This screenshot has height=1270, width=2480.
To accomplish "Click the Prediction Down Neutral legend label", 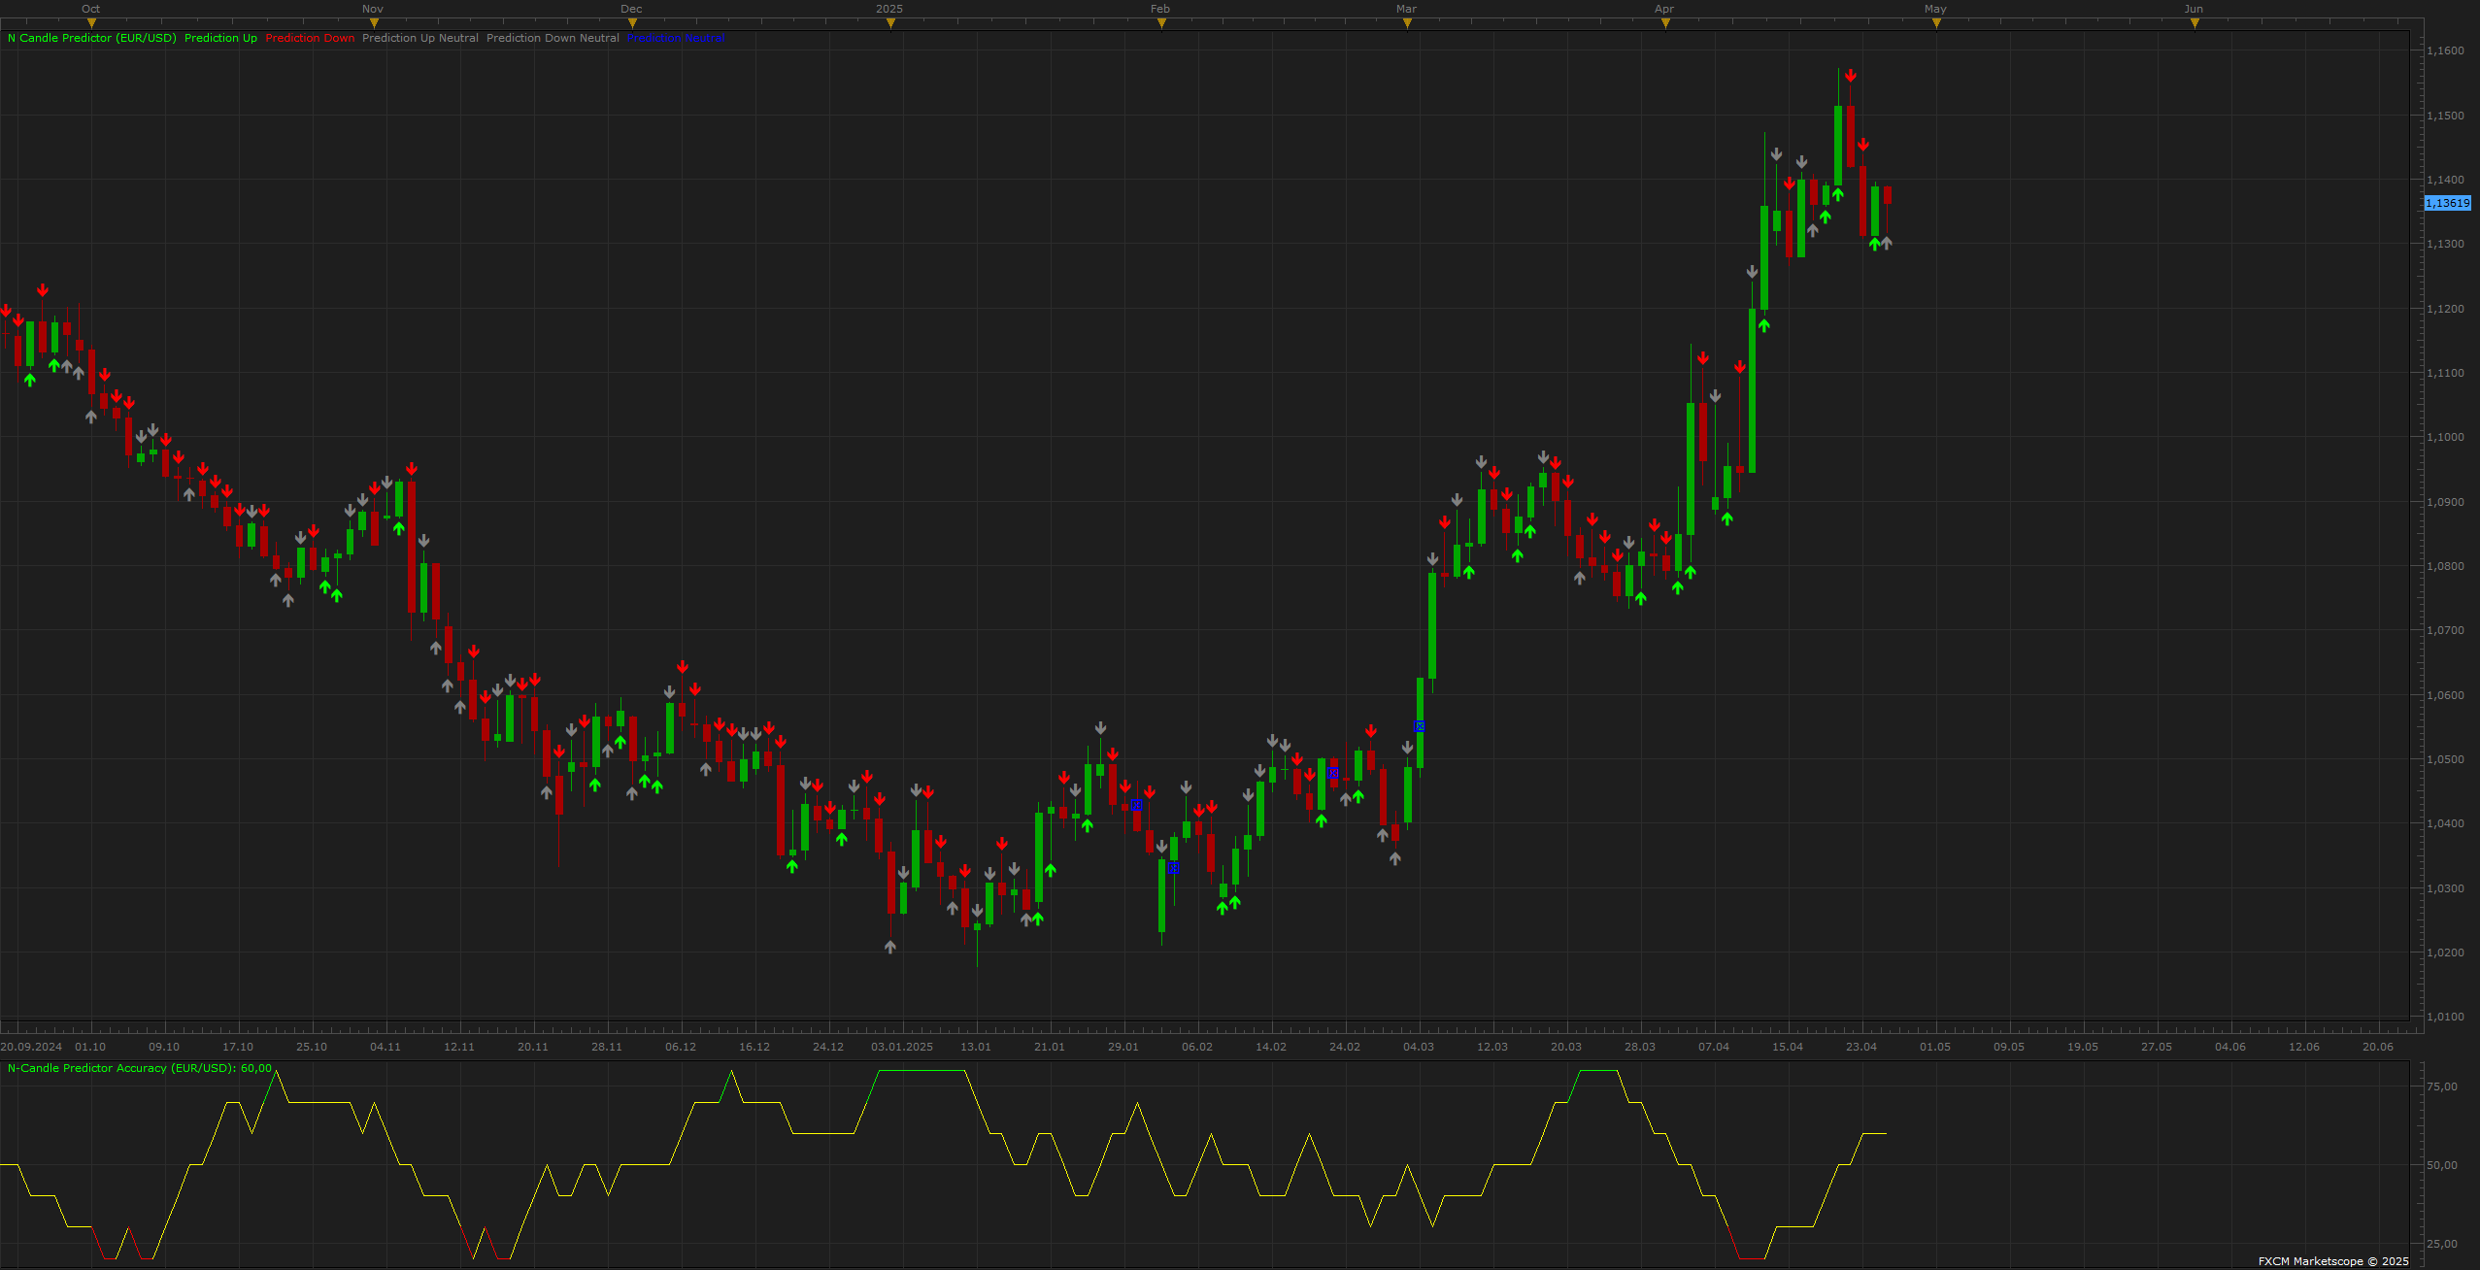I will tap(553, 38).
